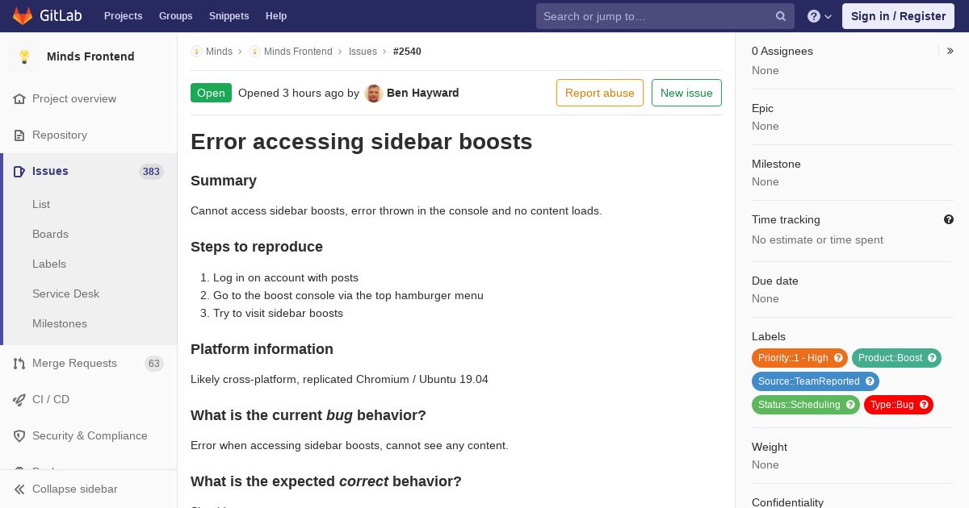
Task: Click the Issues sidebar icon
Action: click(x=19, y=172)
